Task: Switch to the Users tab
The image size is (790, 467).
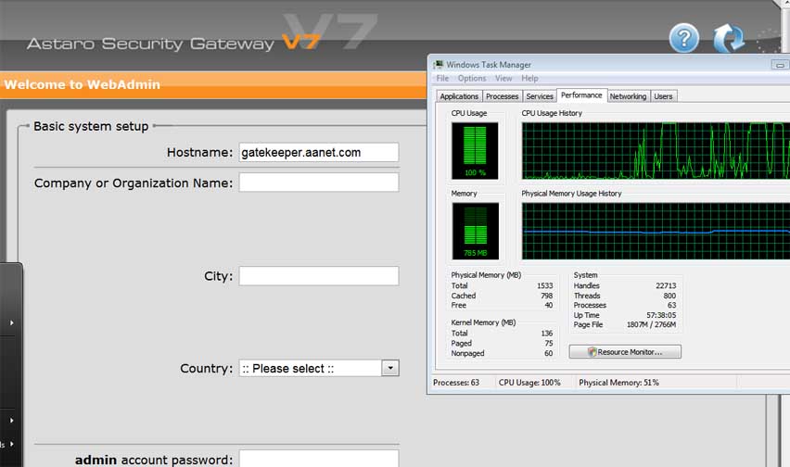Action: tap(663, 96)
